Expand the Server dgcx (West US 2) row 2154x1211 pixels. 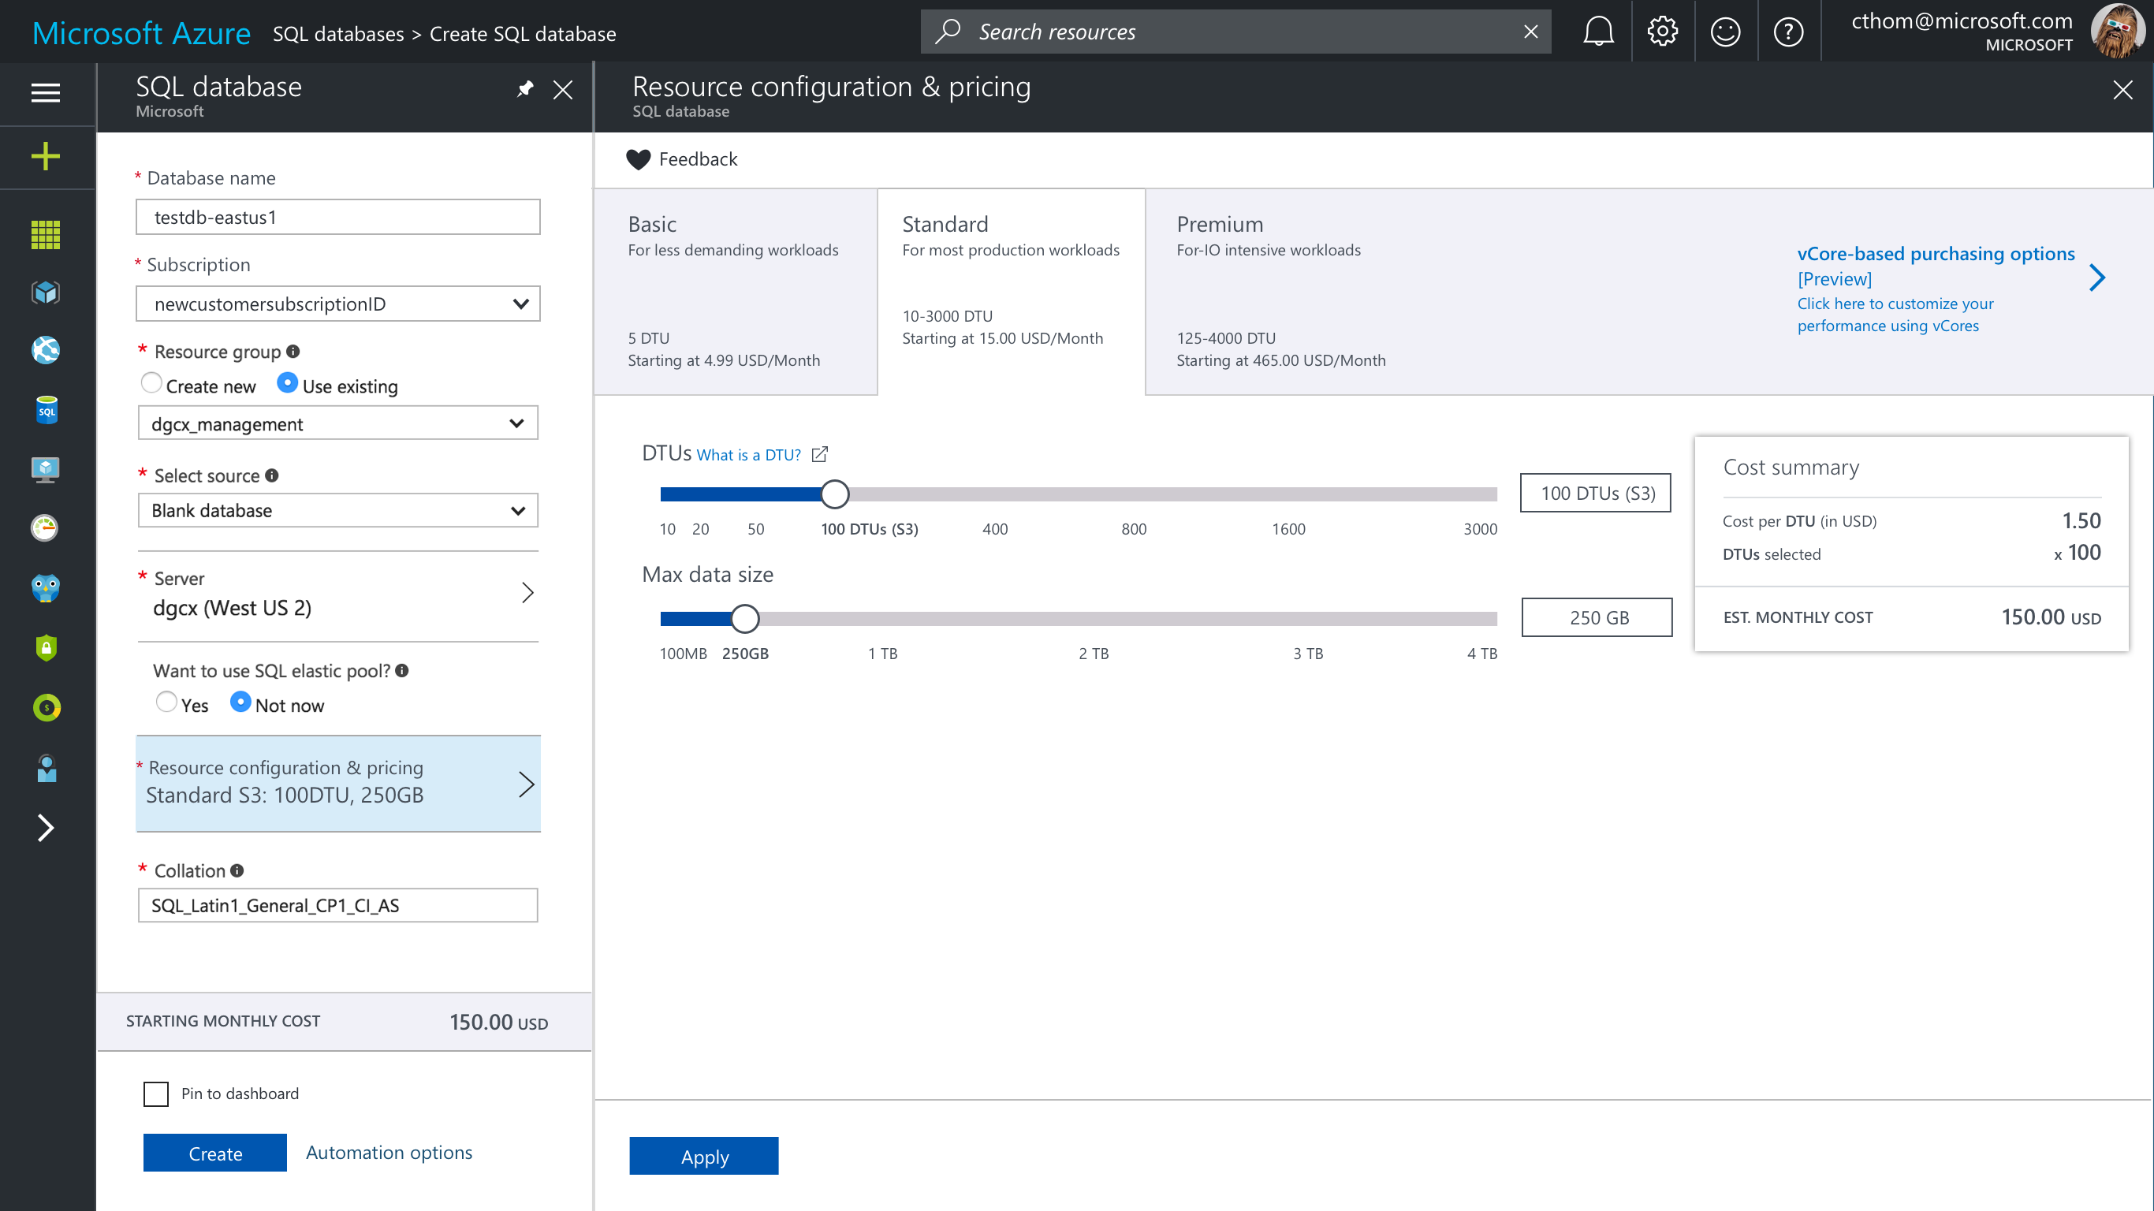coord(337,594)
